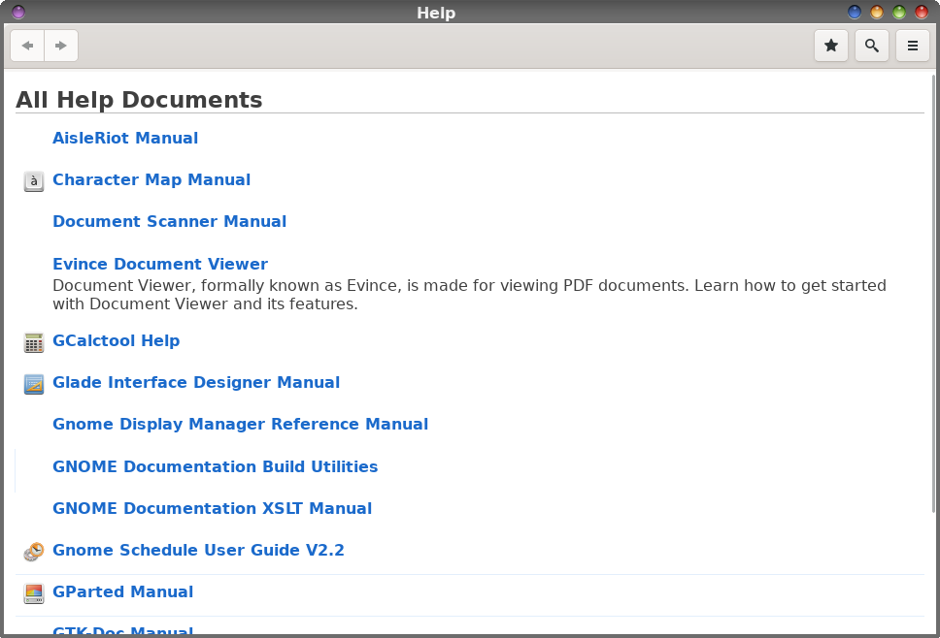The width and height of the screenshot is (940, 638).
Task: Open the GCalctool Help link
Action: (x=117, y=341)
